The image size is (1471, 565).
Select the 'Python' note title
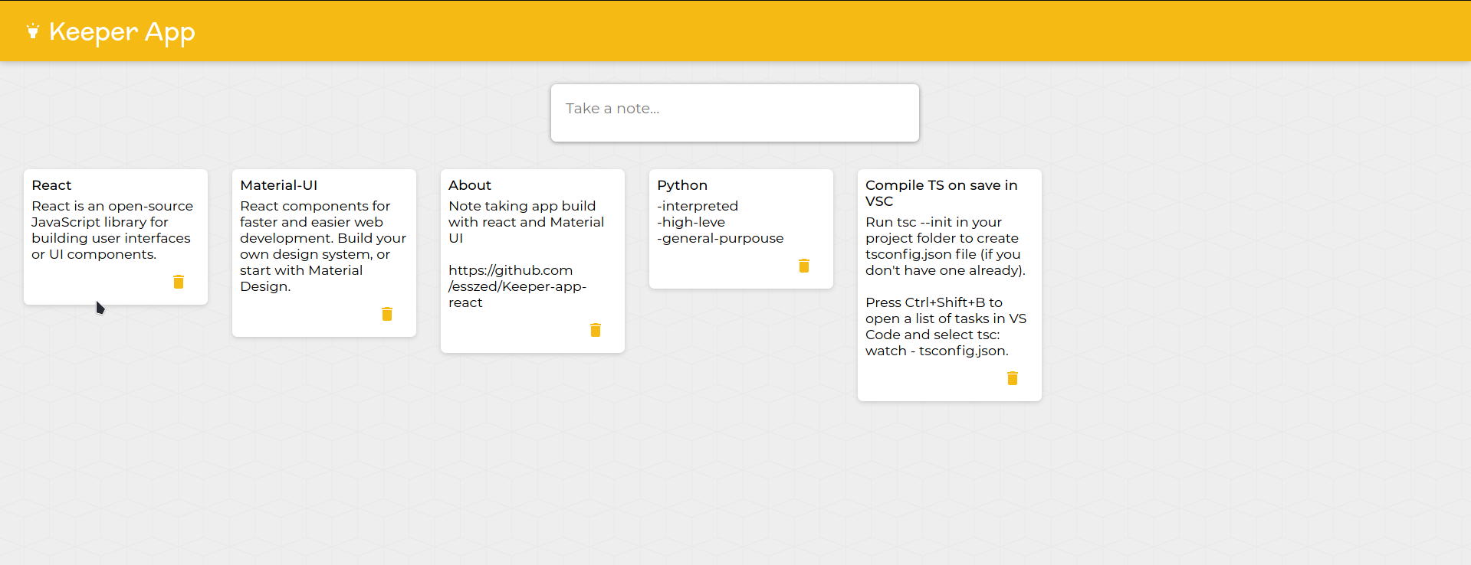coord(682,186)
